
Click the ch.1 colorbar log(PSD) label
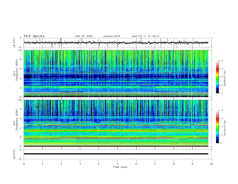[x=225, y=78]
